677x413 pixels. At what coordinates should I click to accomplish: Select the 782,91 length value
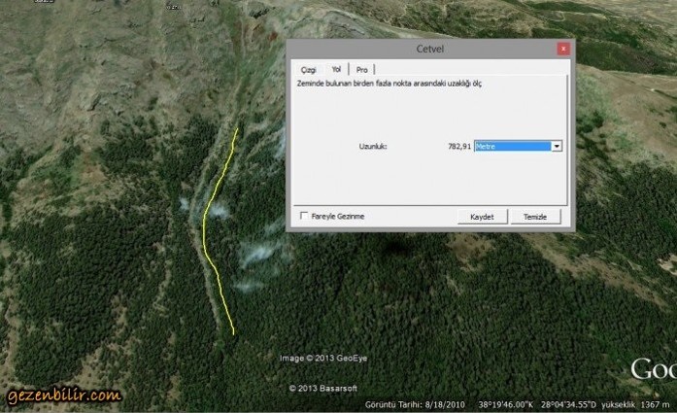point(459,147)
